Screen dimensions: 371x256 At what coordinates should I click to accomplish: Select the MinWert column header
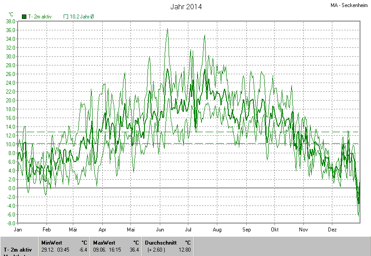(x=51, y=242)
